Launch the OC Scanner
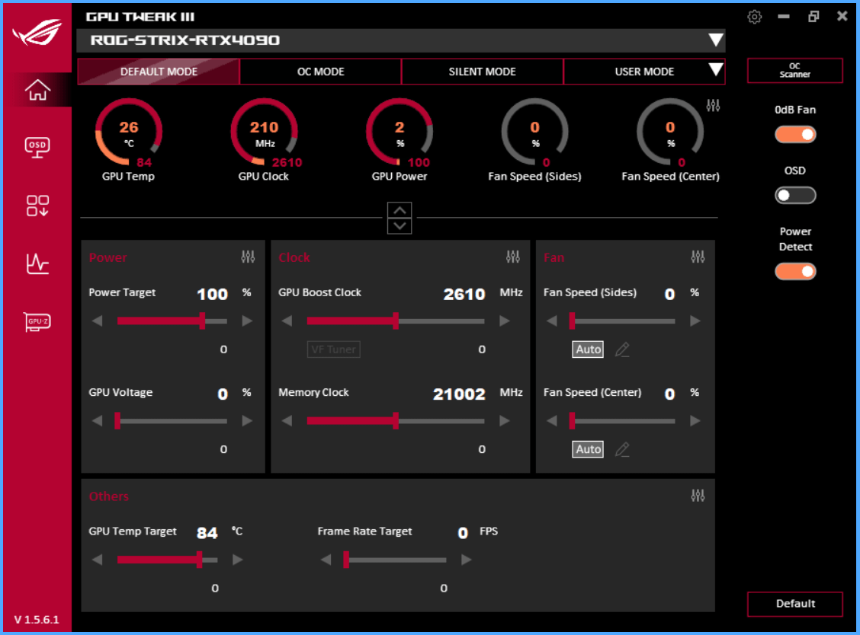The height and width of the screenshot is (635, 860). tap(794, 70)
